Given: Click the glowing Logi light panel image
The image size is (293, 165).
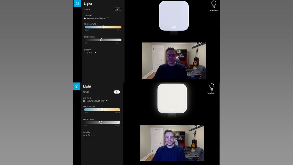Looking at the screenshot, I should click(x=172, y=98).
